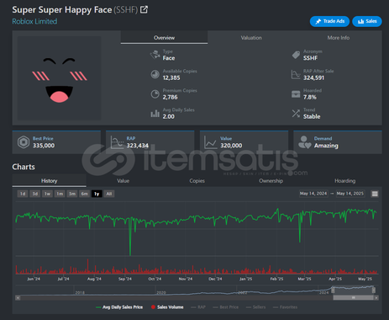
Task: Switch to the Valuation tab
Action: [251, 38]
